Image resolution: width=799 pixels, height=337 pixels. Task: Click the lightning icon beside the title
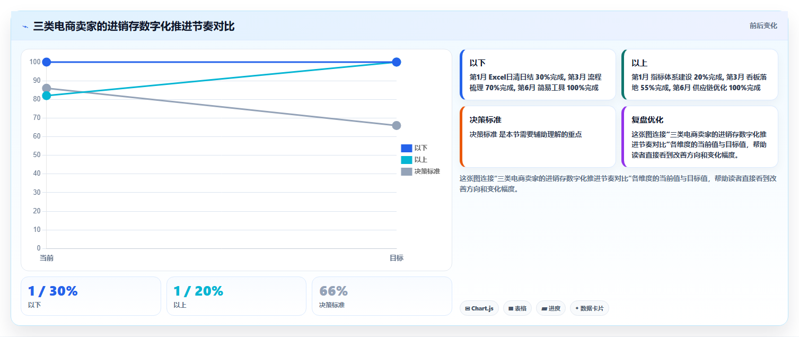tap(25, 27)
